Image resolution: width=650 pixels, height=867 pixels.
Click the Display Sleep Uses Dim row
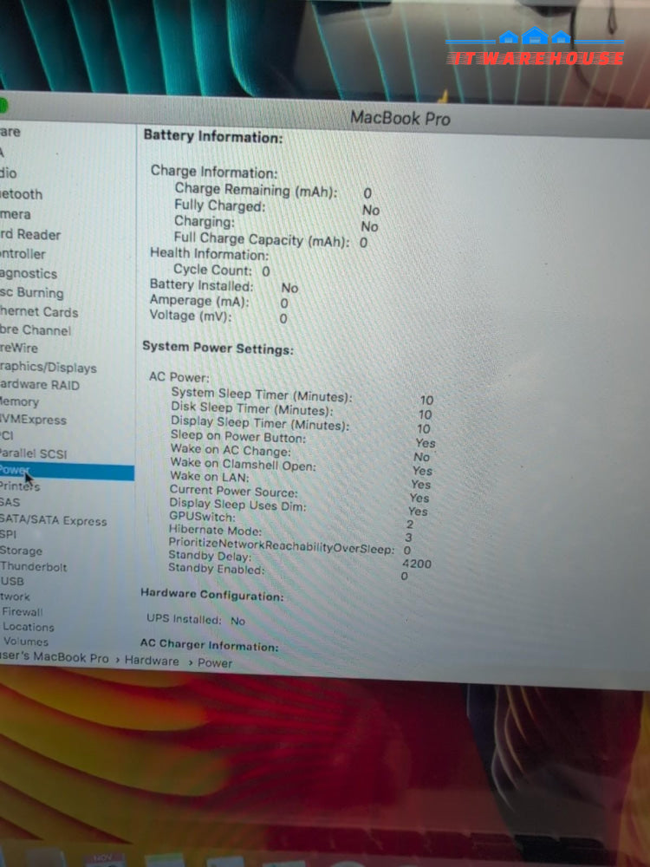click(298, 507)
